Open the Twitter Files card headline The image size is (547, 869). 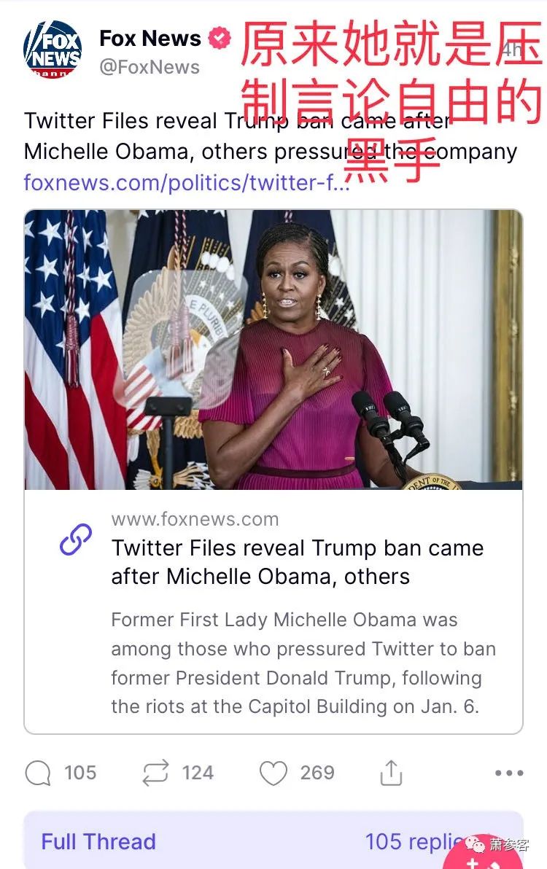click(x=298, y=562)
